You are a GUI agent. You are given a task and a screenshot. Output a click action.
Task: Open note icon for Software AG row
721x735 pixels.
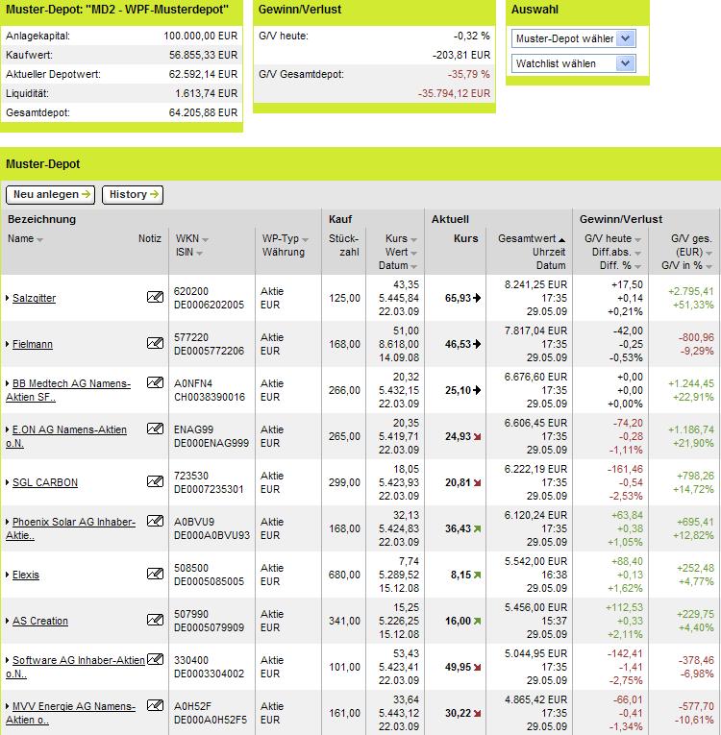pyautogui.click(x=156, y=659)
